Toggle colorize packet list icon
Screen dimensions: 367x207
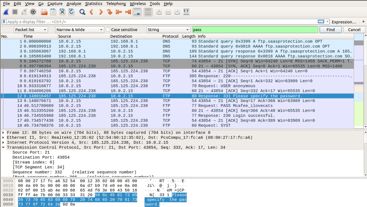click(148, 12)
